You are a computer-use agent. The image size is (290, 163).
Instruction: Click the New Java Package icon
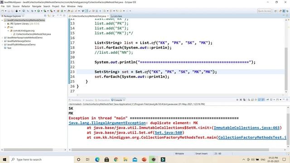[58, 11]
